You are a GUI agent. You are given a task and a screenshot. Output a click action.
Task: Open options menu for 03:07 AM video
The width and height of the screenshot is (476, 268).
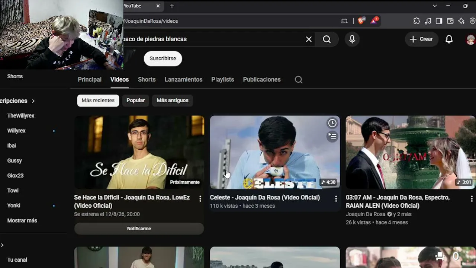coord(472,199)
